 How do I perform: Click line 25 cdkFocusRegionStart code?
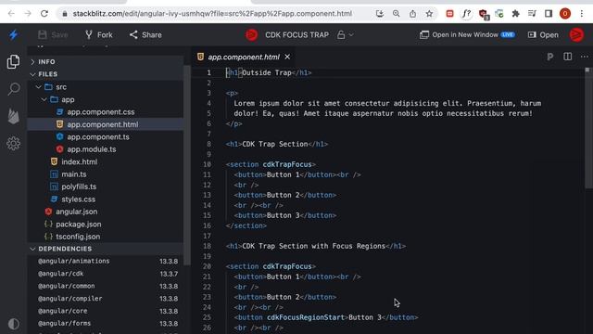click(325, 317)
